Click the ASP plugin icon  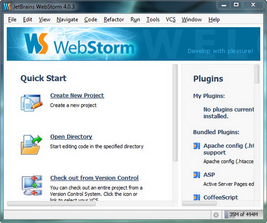click(196, 175)
